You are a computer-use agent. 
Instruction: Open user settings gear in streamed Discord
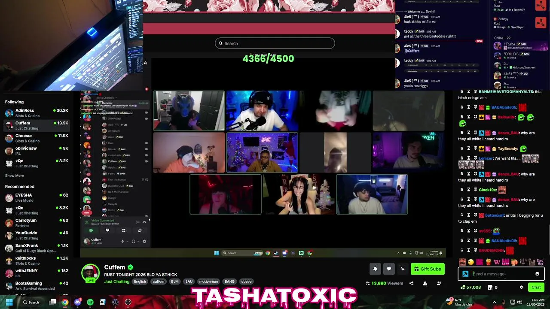pyautogui.click(x=144, y=241)
